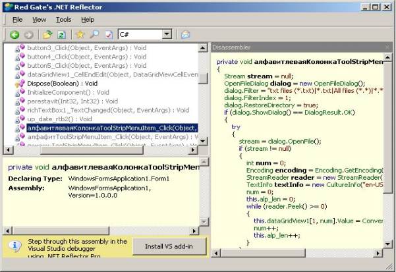Screen dimensions: 396x272
Task: Click the Forward navigation arrow
Action: click(x=28, y=34)
